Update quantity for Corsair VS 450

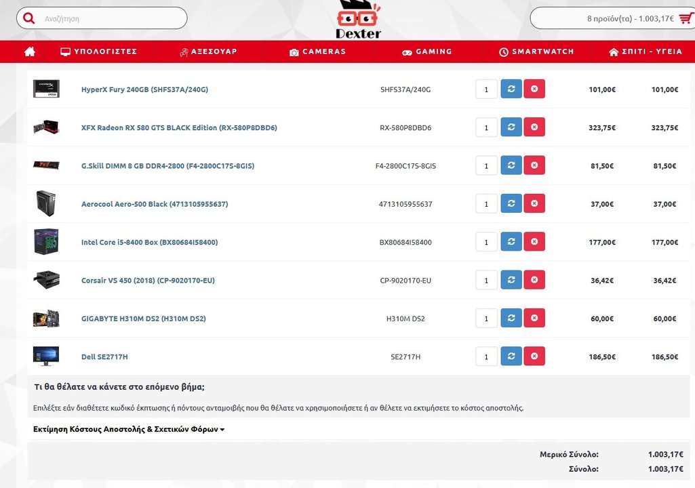(x=511, y=279)
